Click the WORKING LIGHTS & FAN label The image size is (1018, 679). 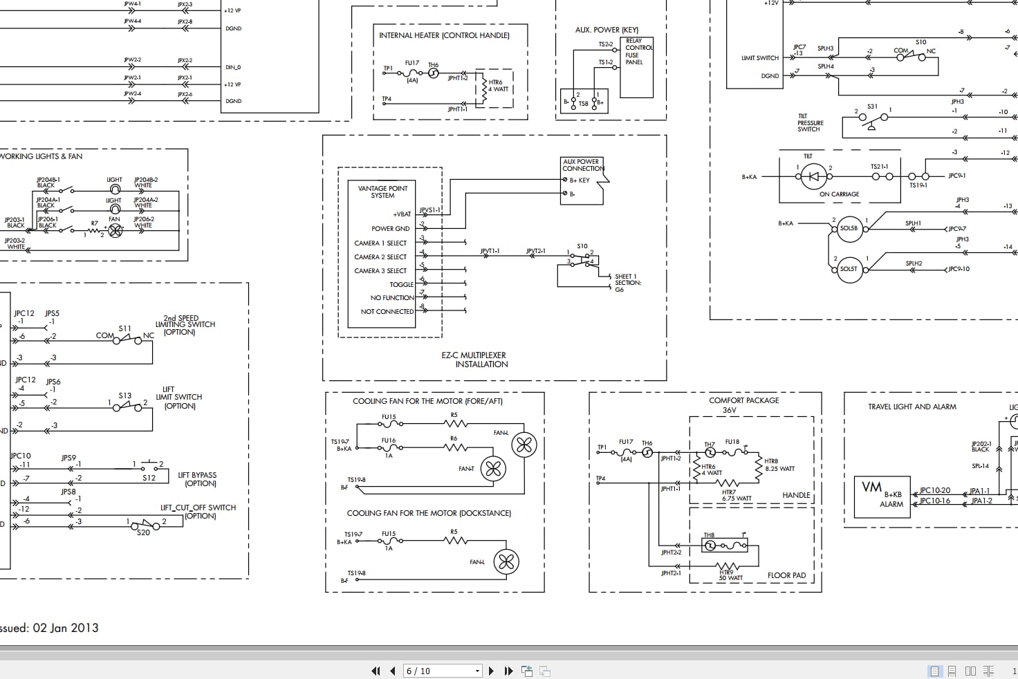click(x=41, y=156)
